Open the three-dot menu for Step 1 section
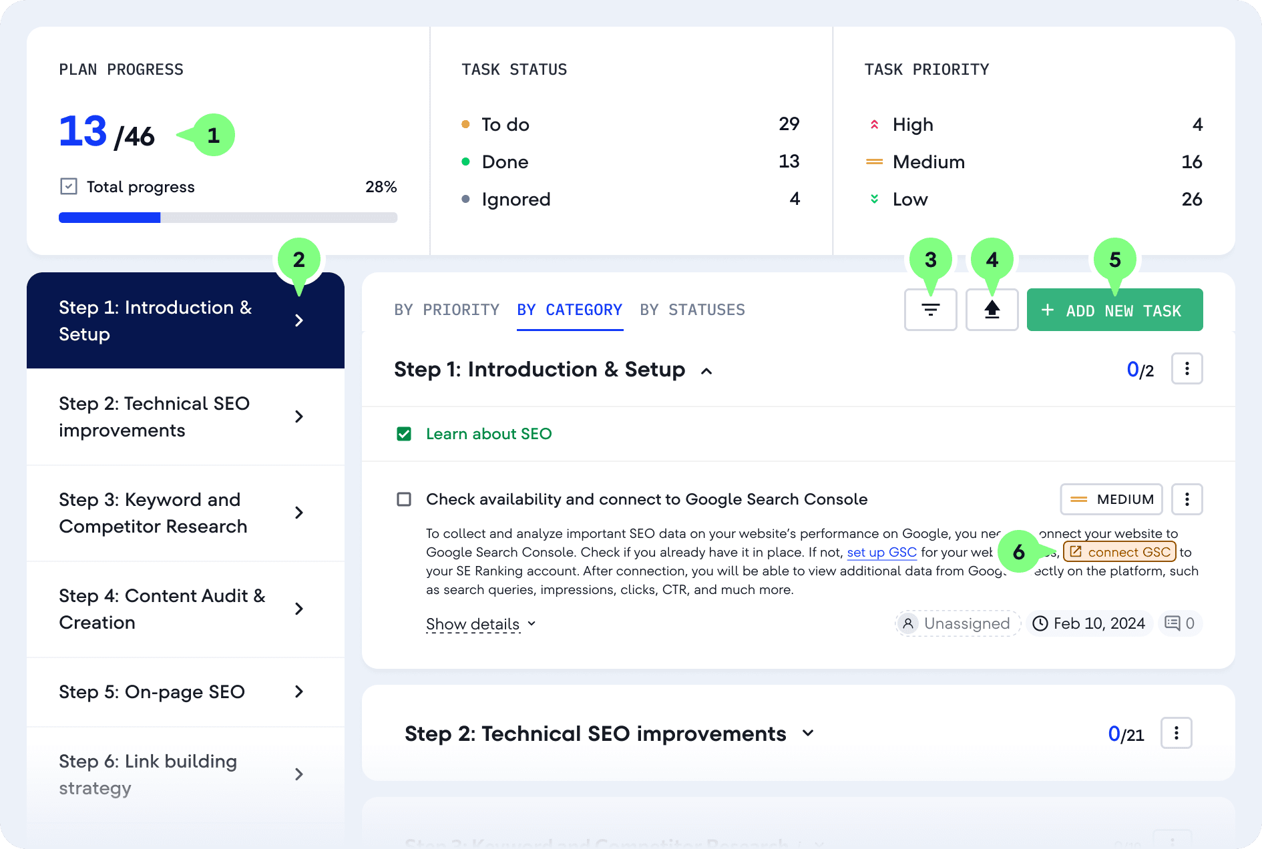1262x849 pixels. tap(1187, 368)
